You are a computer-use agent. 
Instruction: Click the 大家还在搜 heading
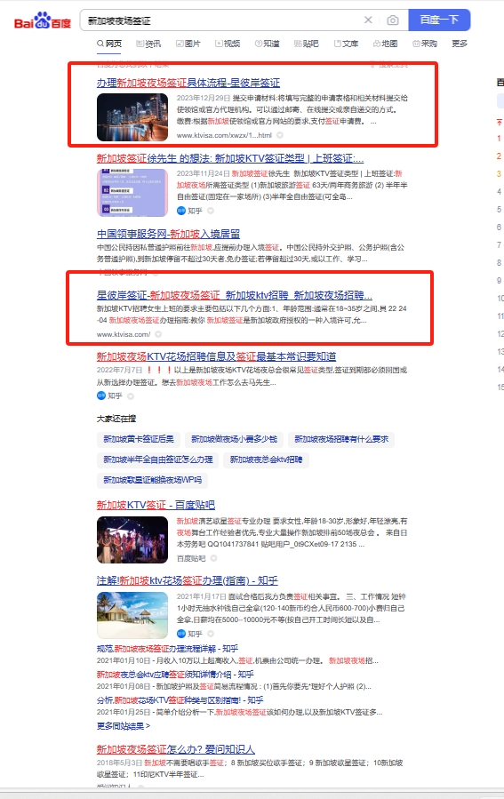coord(116,419)
